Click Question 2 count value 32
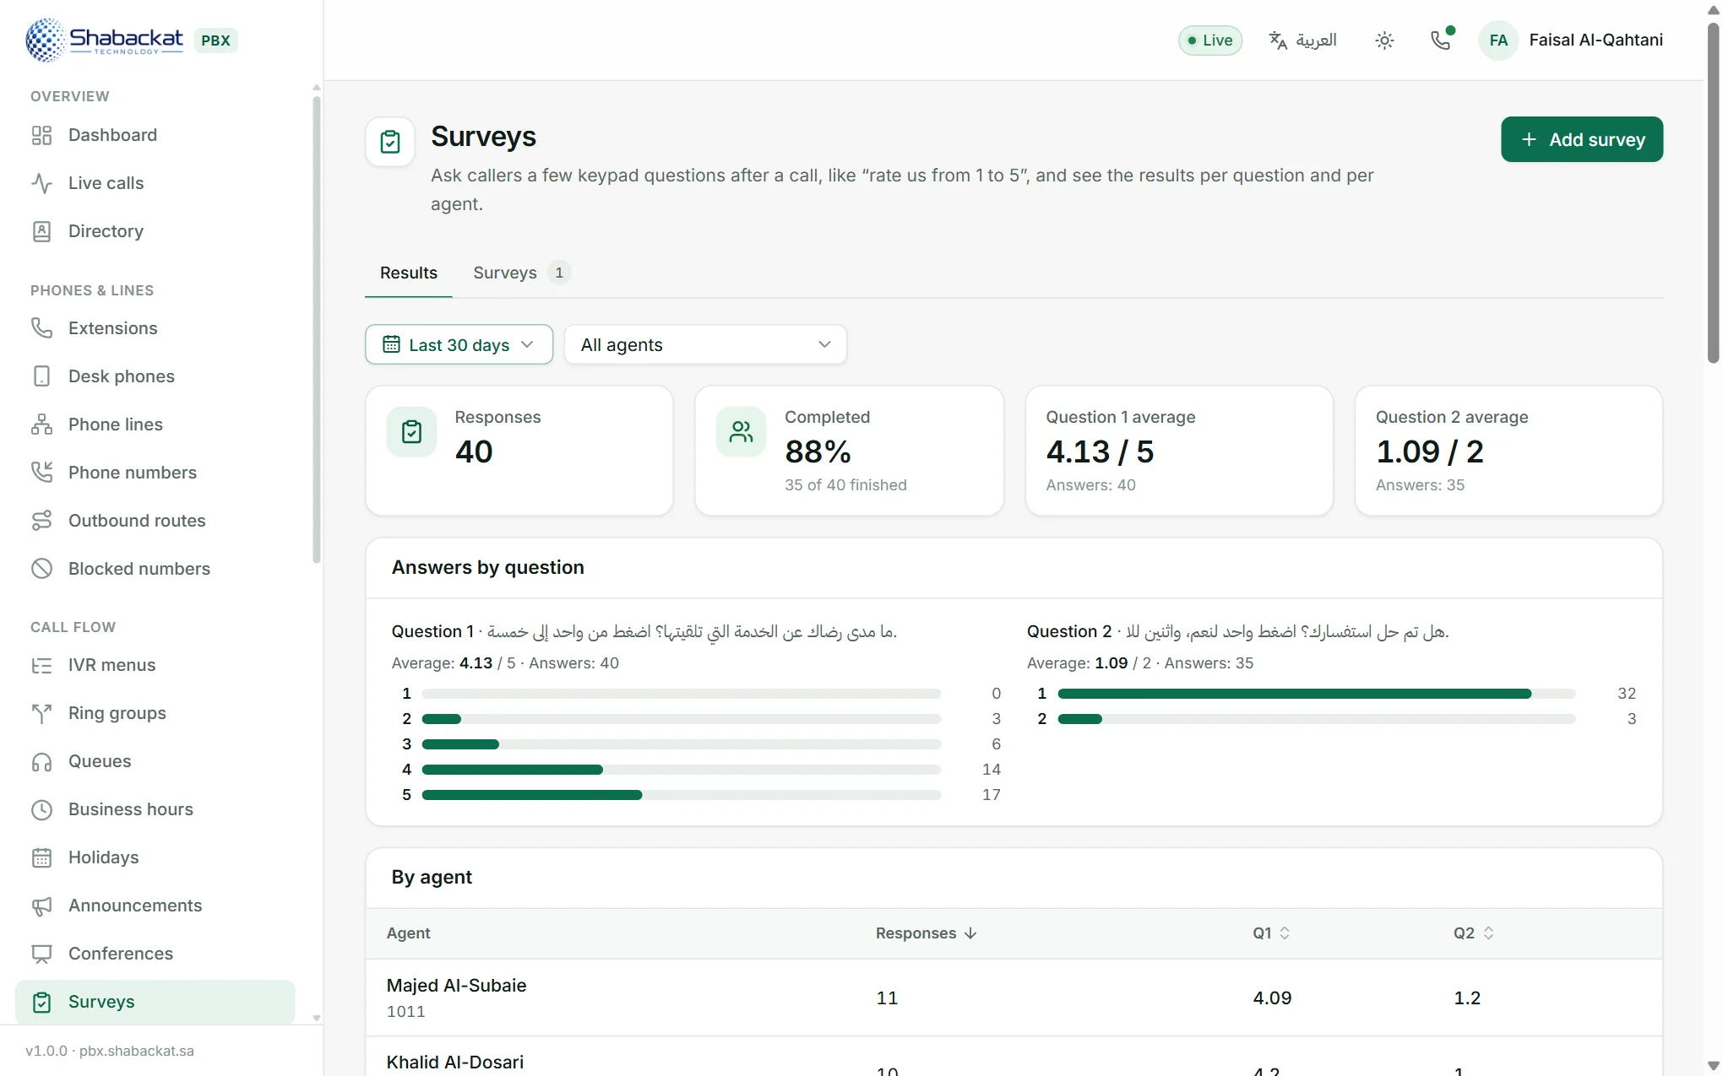Screen dimensions: 1723x1076 tap(1627, 694)
